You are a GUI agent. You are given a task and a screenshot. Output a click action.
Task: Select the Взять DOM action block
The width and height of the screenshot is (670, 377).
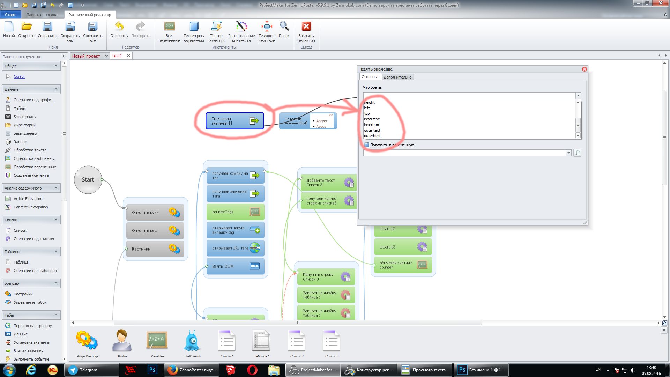point(235,266)
